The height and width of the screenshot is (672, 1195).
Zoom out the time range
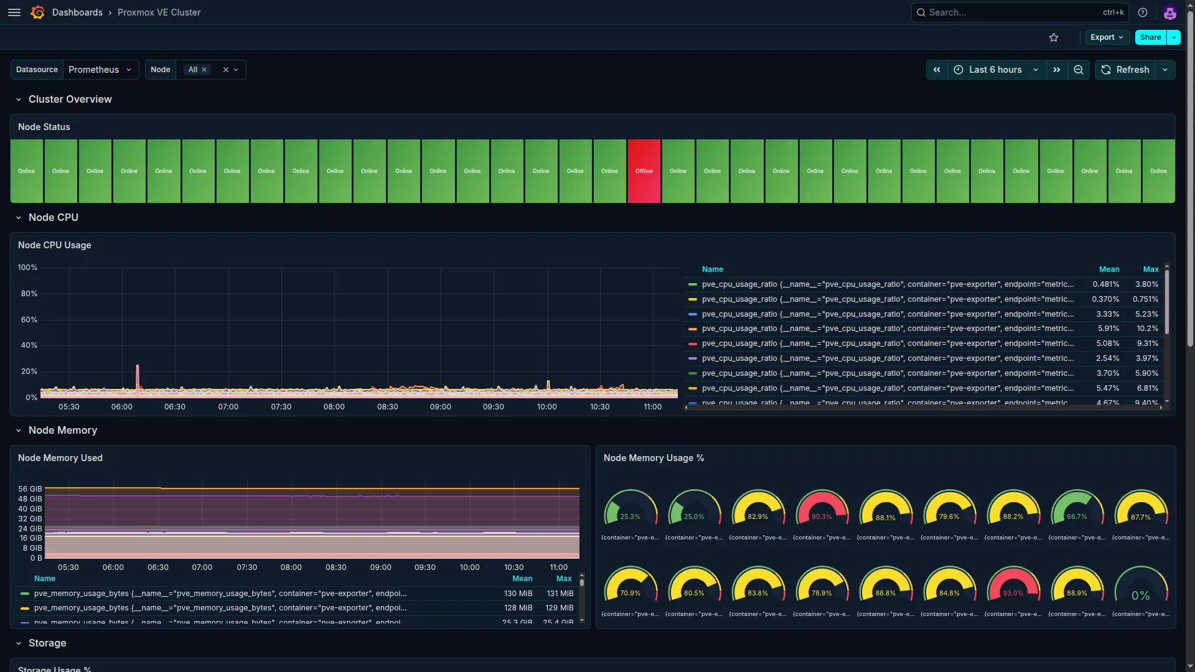(1079, 70)
